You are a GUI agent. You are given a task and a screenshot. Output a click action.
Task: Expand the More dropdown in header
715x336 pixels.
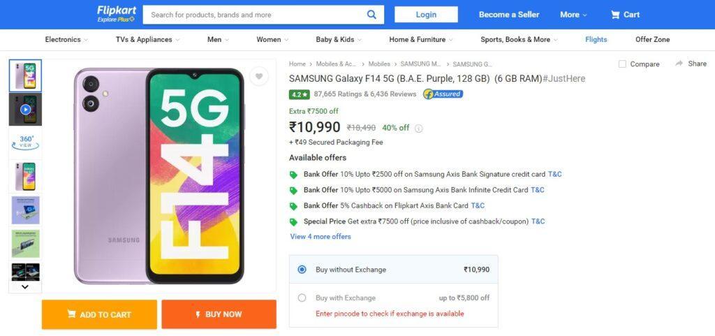click(573, 15)
